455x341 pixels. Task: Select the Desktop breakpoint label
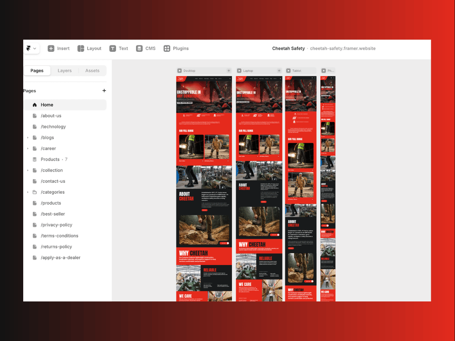click(189, 71)
